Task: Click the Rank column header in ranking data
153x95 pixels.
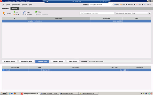Action: click(40, 67)
